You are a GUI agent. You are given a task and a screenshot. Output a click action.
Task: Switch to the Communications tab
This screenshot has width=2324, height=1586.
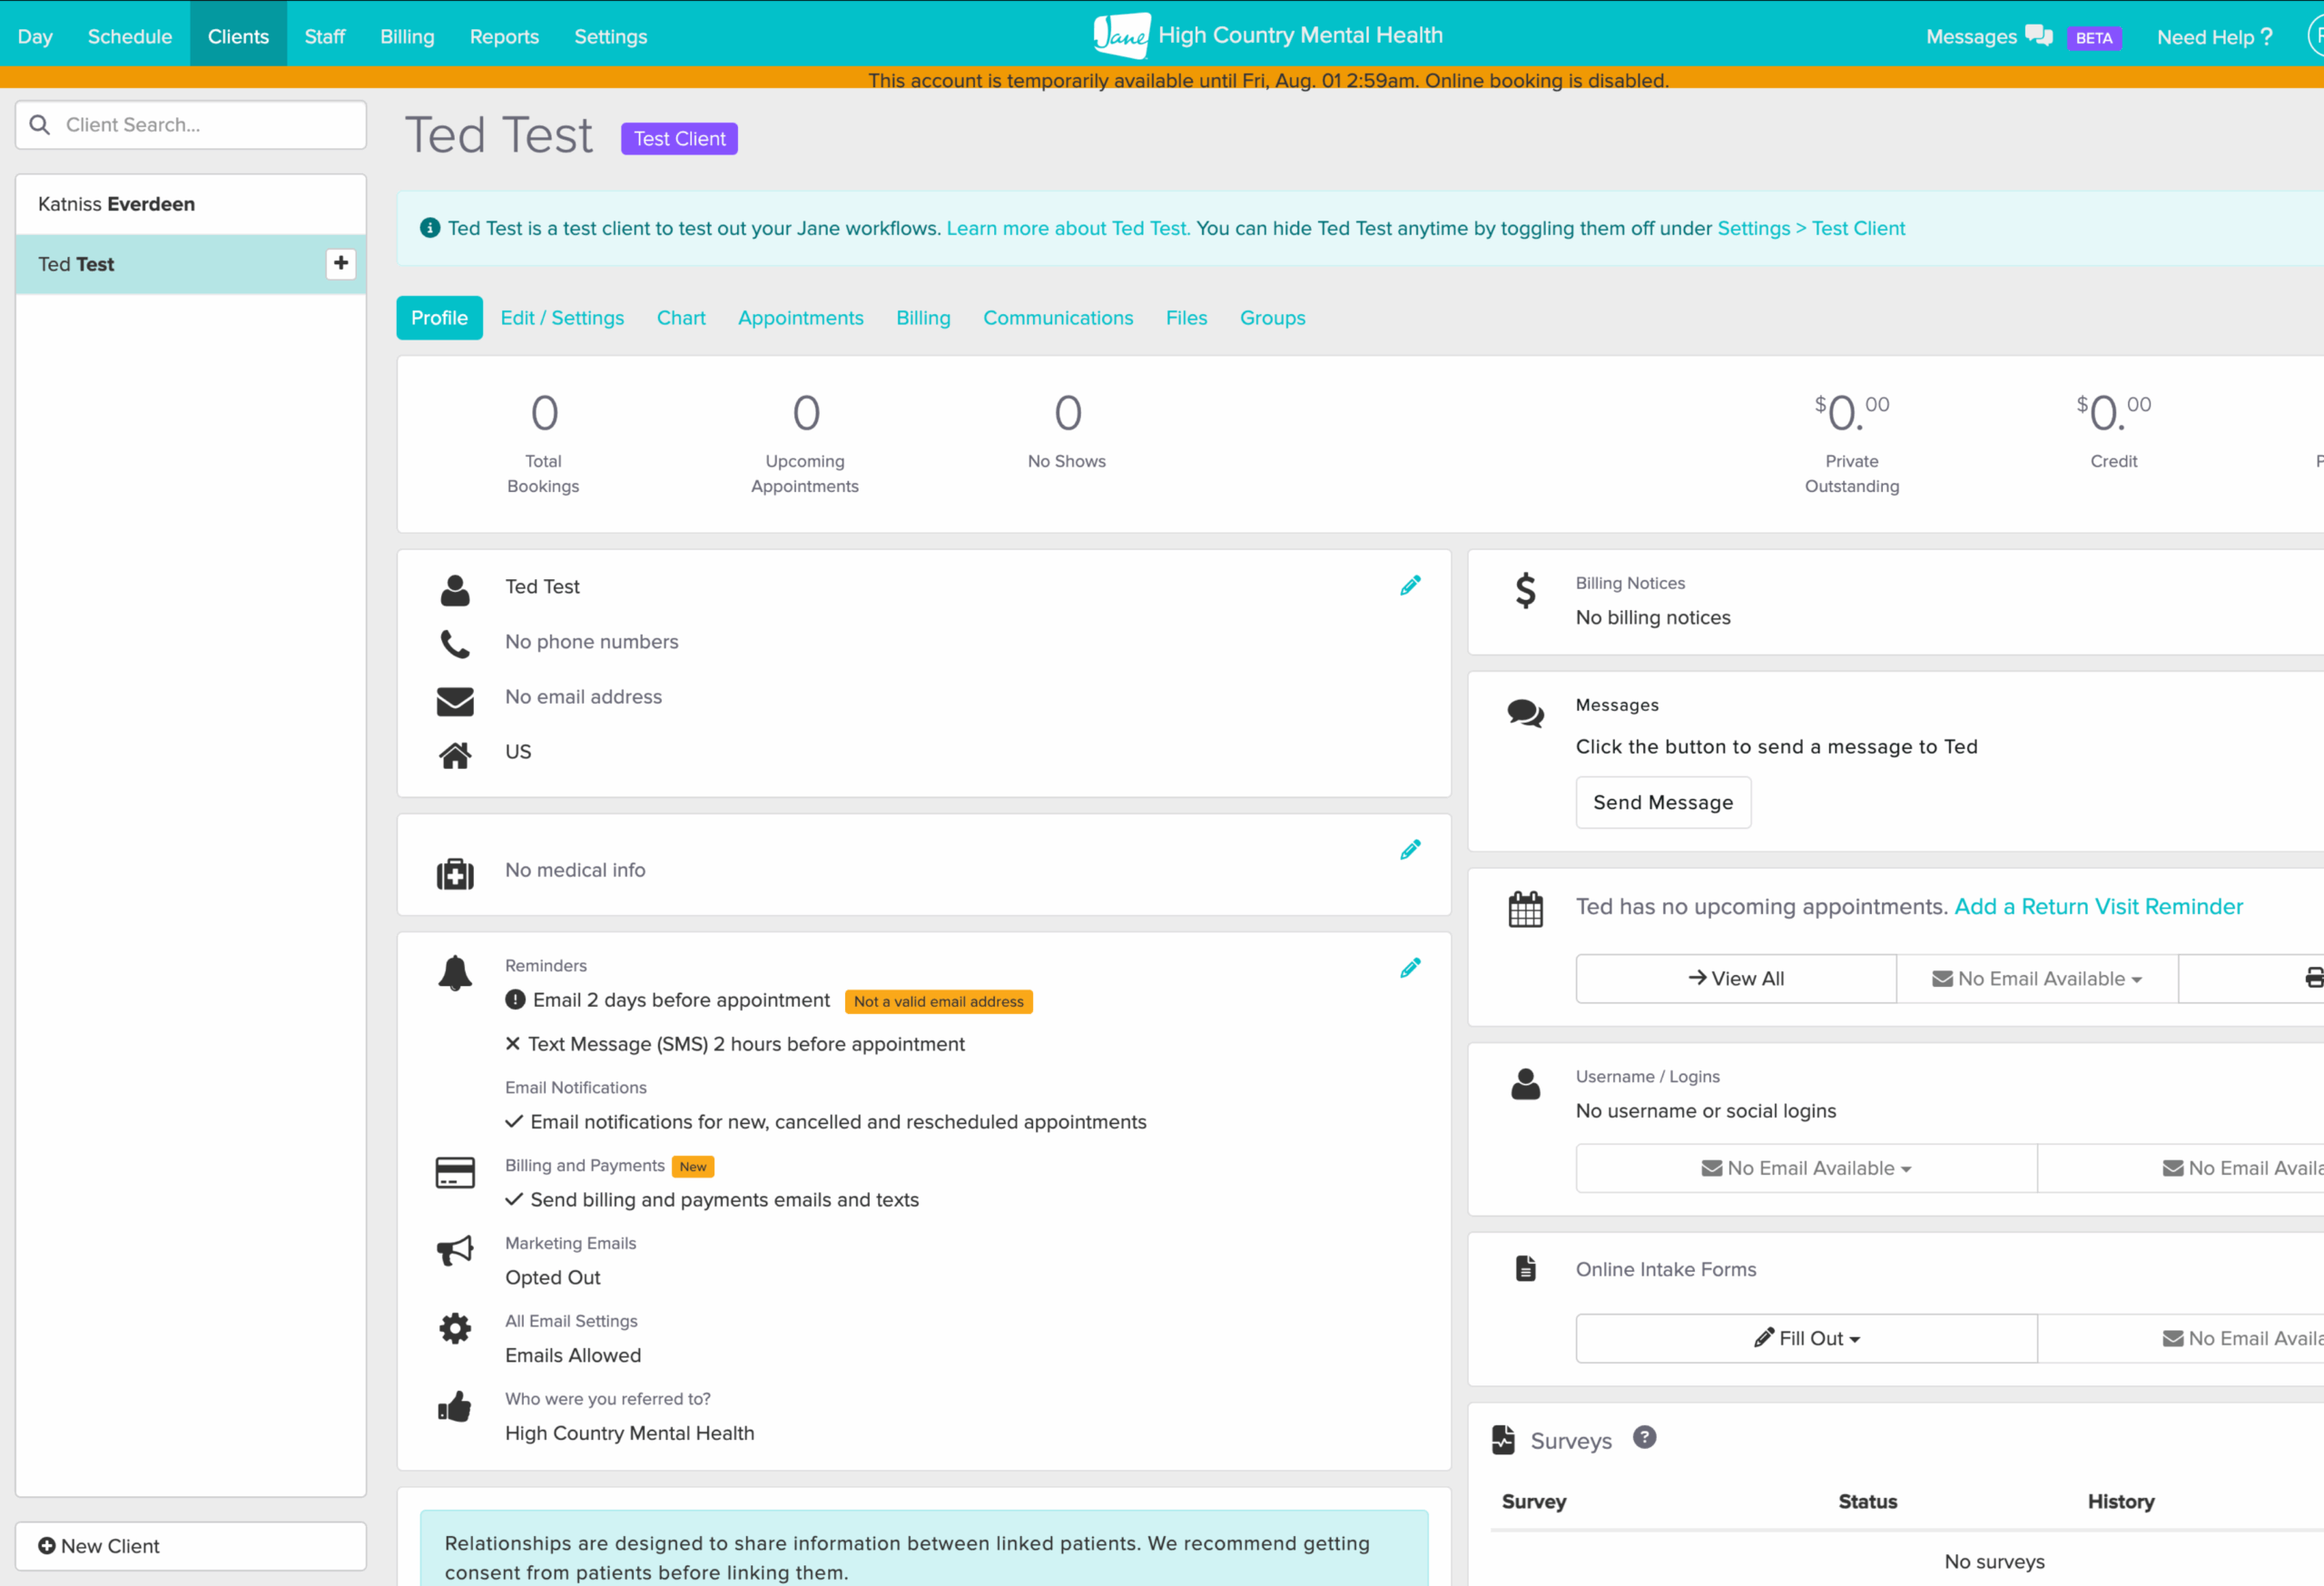(x=1058, y=318)
